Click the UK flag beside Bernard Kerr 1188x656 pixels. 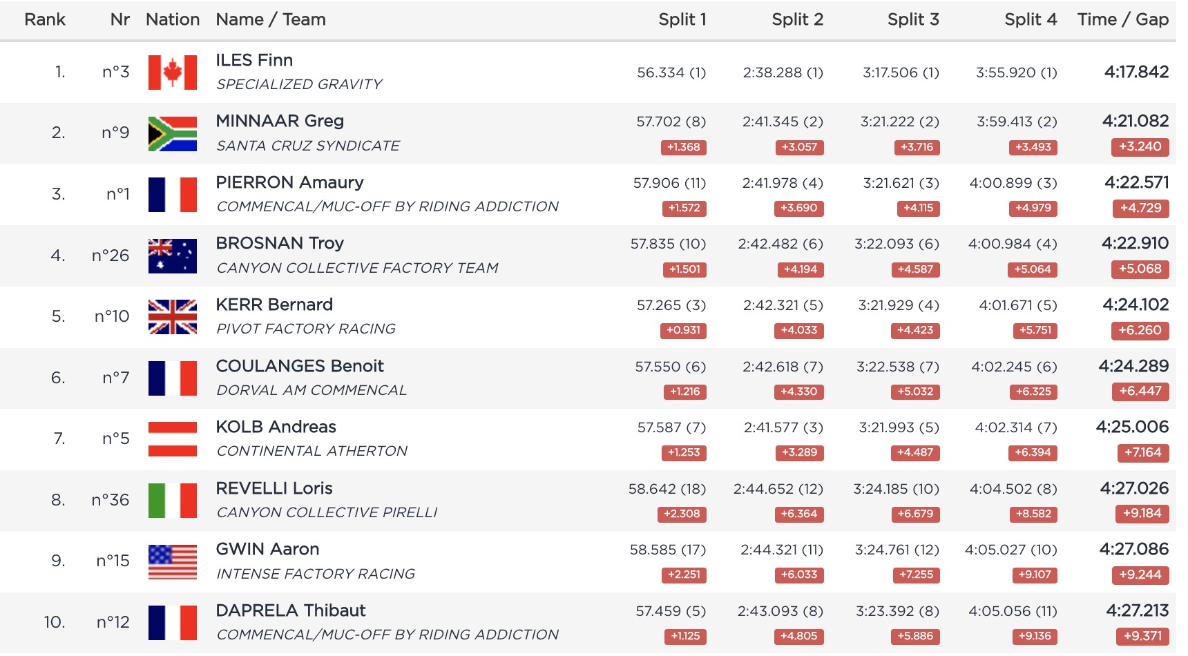(173, 317)
